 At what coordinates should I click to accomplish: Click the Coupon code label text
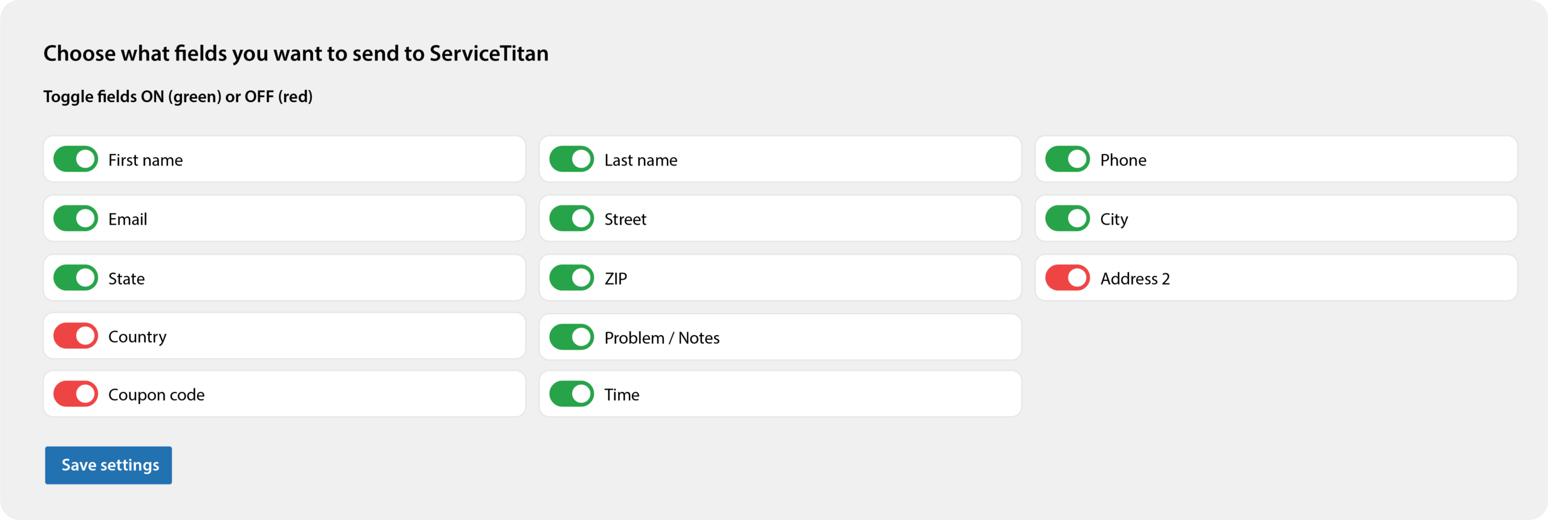click(x=156, y=395)
